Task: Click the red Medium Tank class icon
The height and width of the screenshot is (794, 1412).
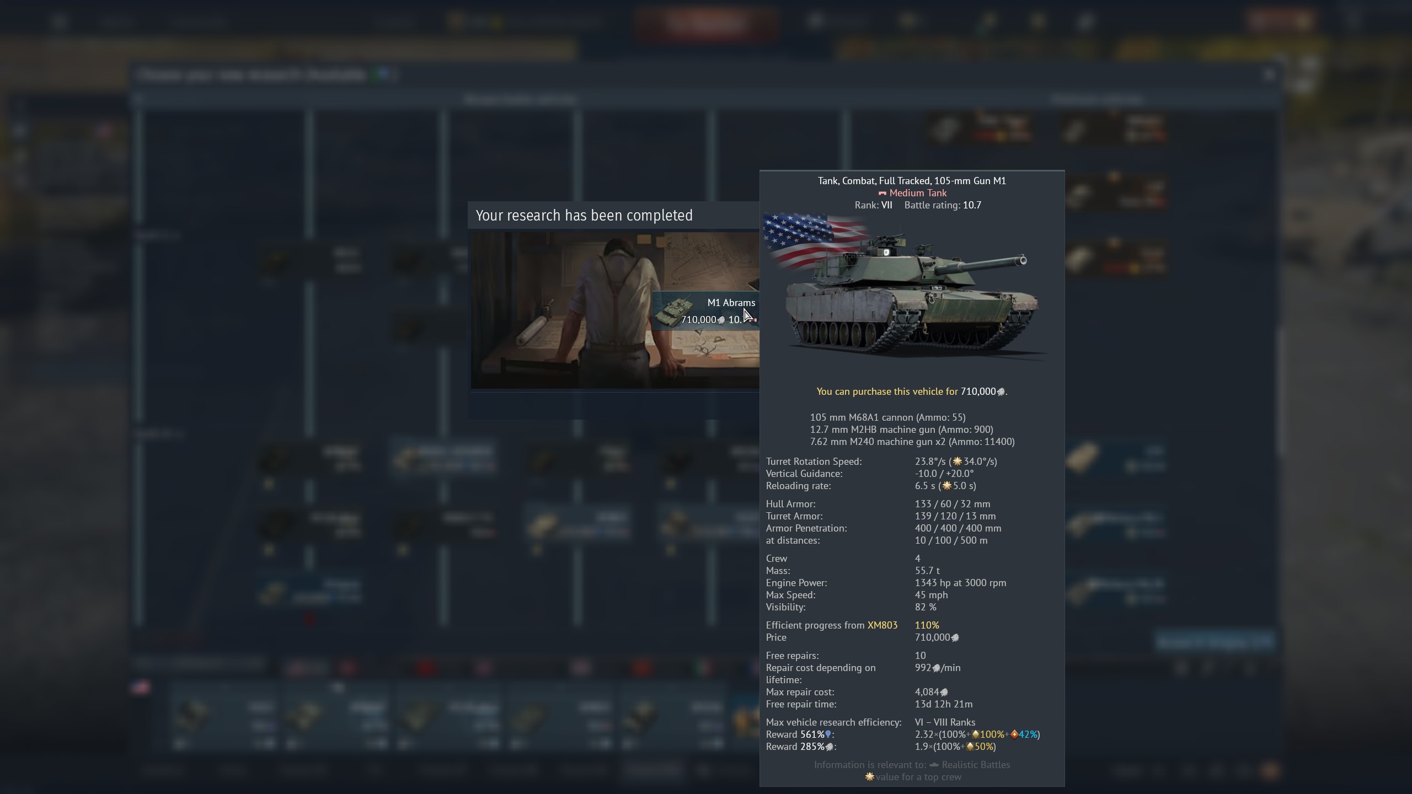Action: [882, 194]
